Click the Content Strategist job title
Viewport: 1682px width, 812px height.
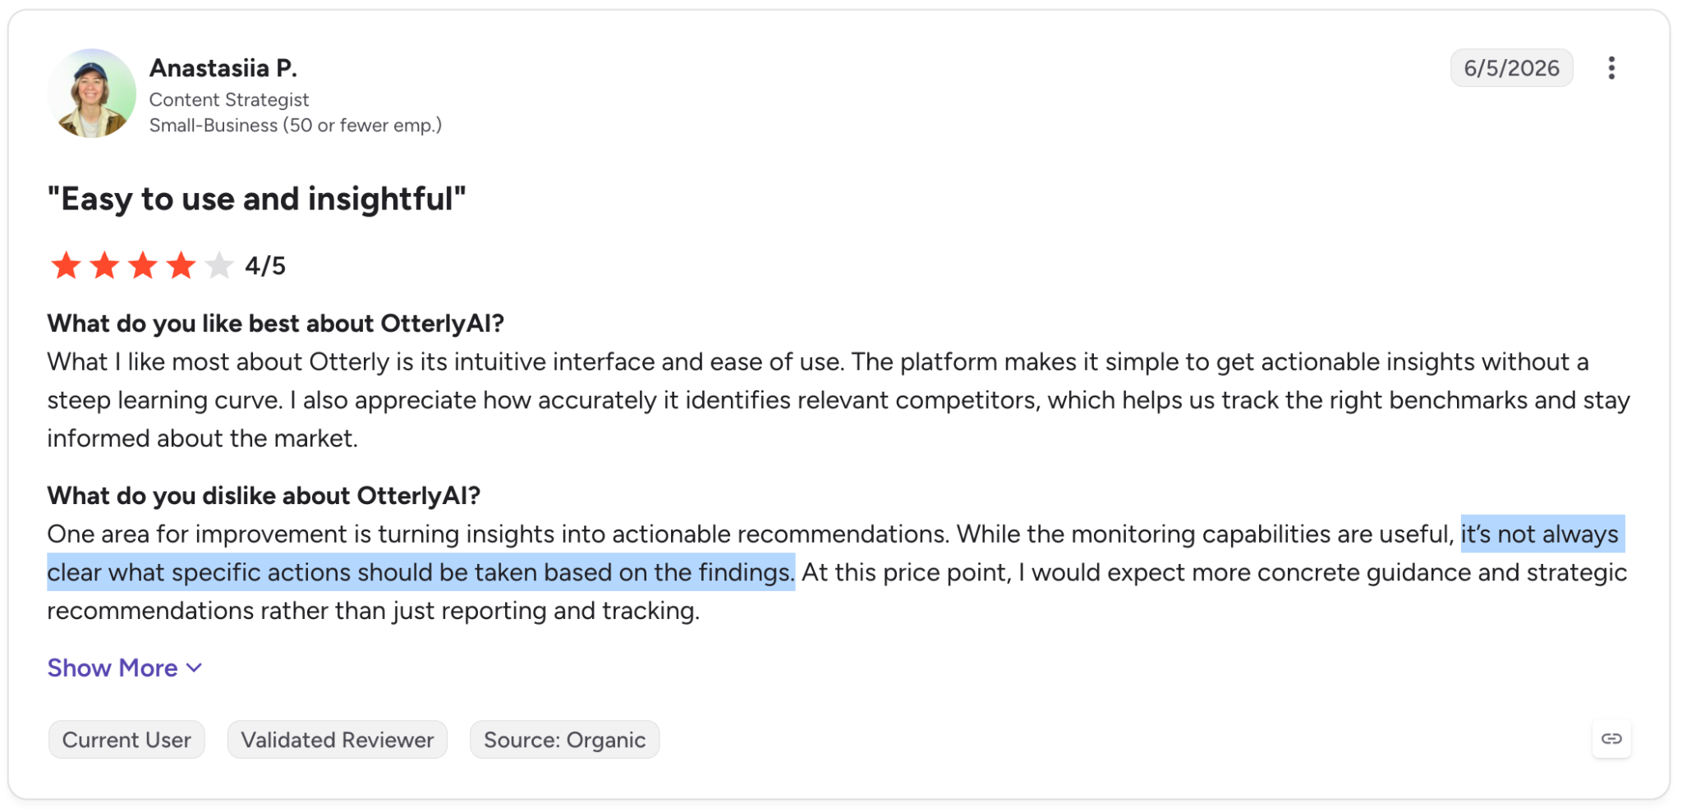click(x=229, y=100)
